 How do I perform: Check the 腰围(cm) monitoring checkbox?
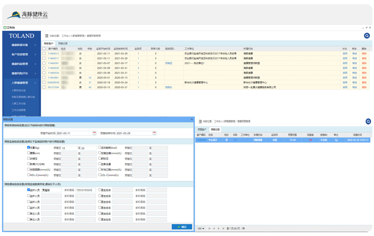(29, 153)
